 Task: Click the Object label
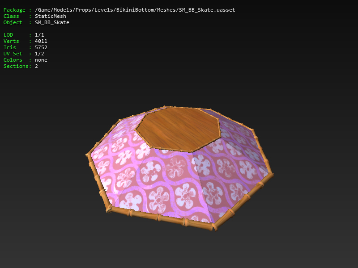tap(13, 22)
